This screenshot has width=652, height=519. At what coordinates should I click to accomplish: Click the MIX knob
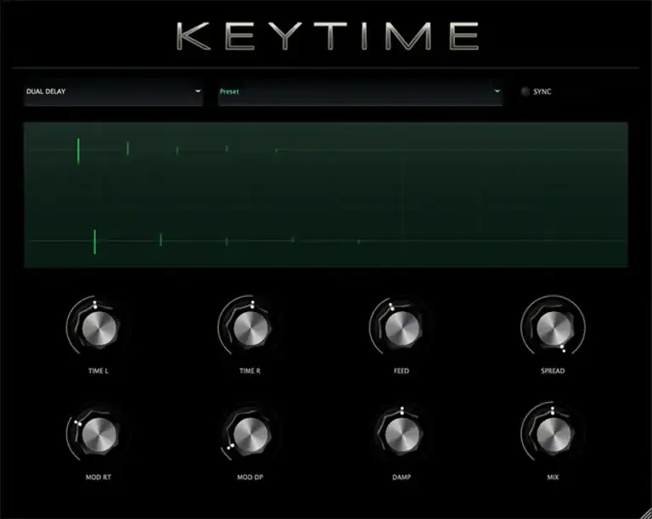(x=554, y=435)
